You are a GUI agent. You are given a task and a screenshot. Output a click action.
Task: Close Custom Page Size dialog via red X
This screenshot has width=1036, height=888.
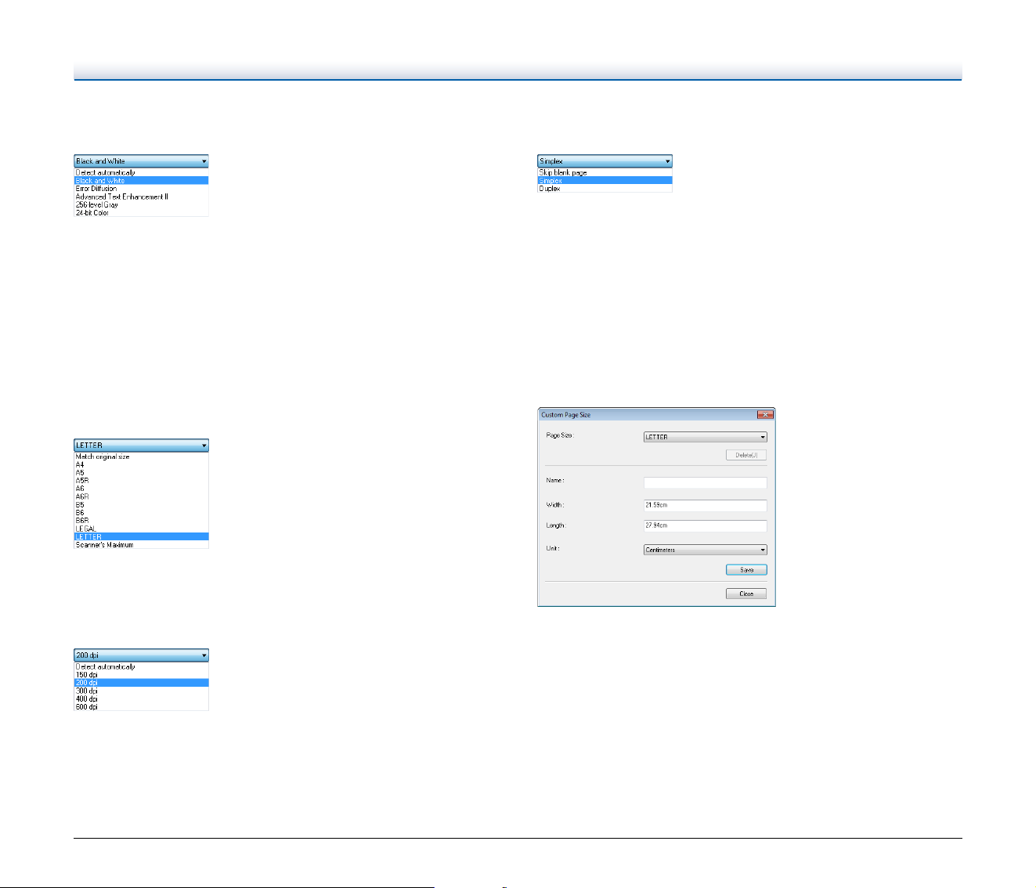click(x=765, y=414)
